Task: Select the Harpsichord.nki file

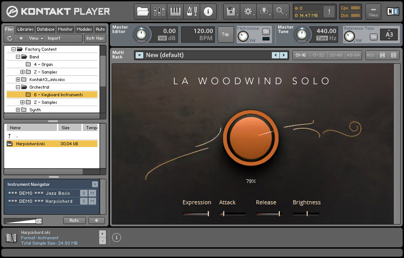Action: [30, 144]
